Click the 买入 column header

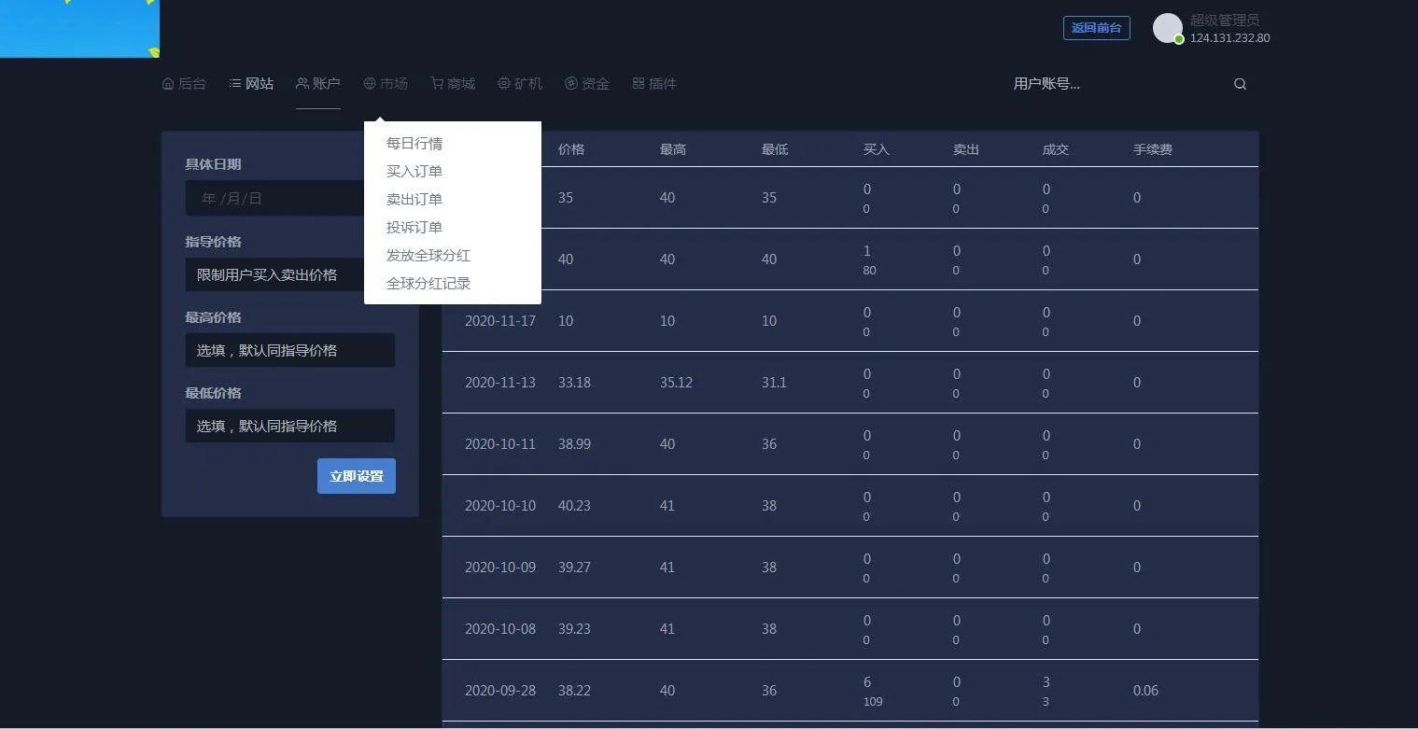point(877,149)
